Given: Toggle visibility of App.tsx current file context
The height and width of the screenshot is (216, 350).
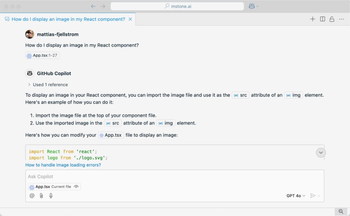Looking at the screenshot, I should tap(76, 187).
